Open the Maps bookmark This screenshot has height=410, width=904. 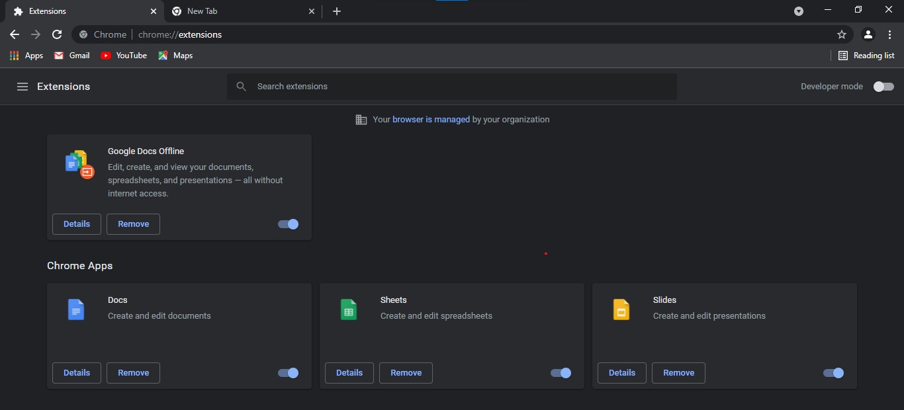(x=175, y=56)
